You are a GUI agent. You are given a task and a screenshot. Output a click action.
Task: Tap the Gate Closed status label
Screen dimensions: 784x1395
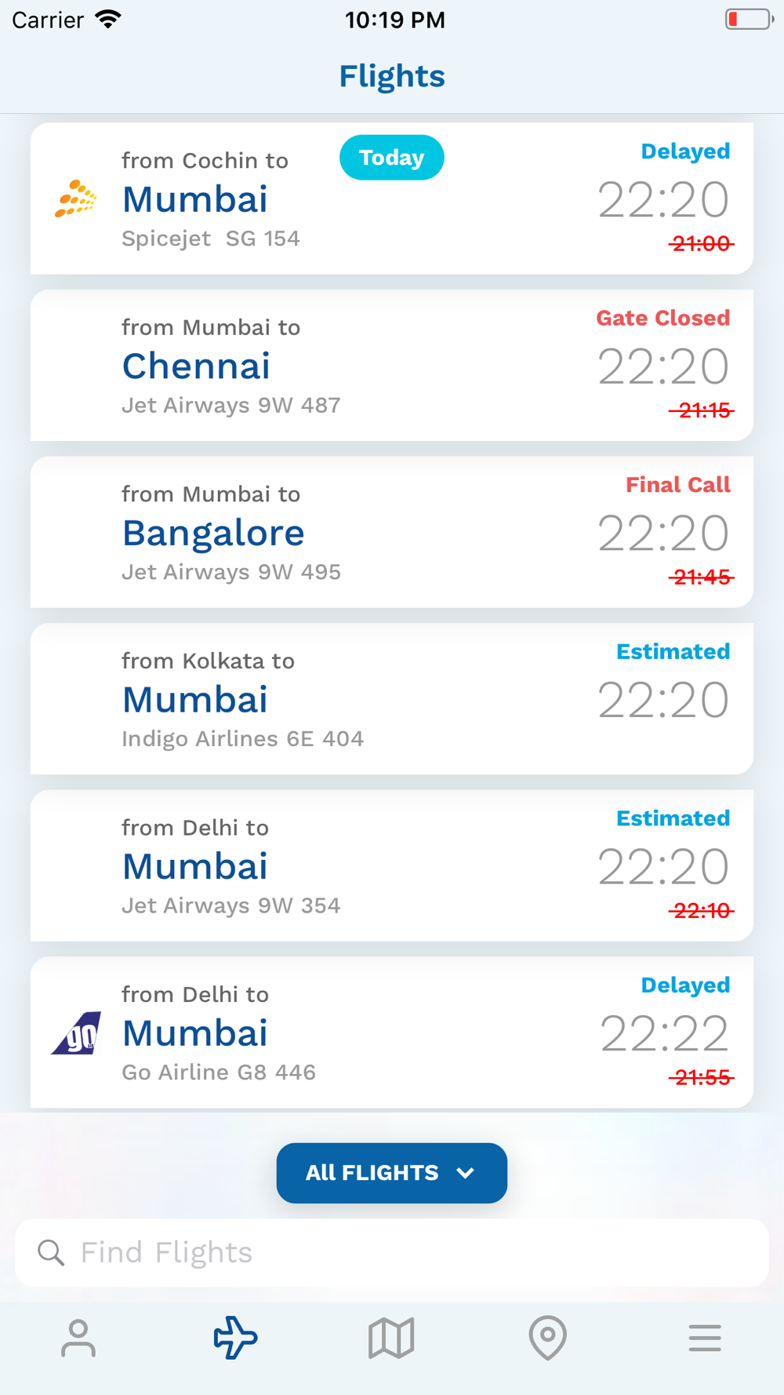(x=663, y=318)
